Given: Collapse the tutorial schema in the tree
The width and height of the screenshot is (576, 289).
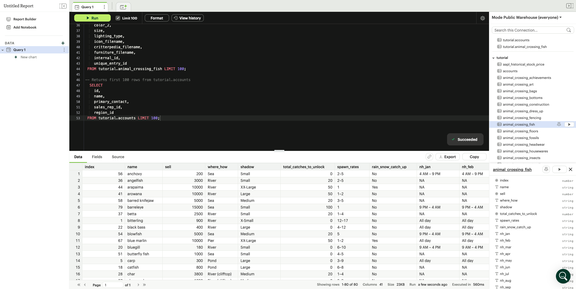Looking at the screenshot, I should (494, 58).
